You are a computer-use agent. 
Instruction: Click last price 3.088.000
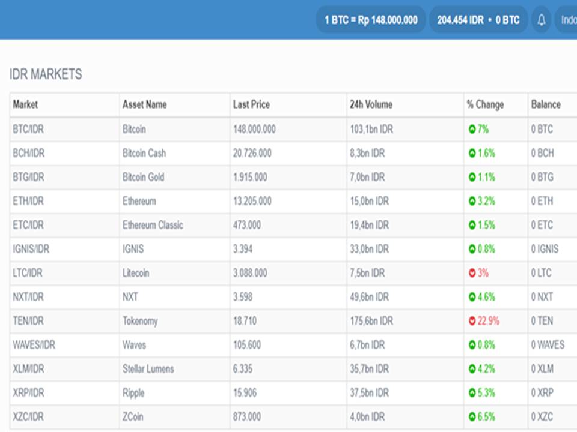(250, 273)
